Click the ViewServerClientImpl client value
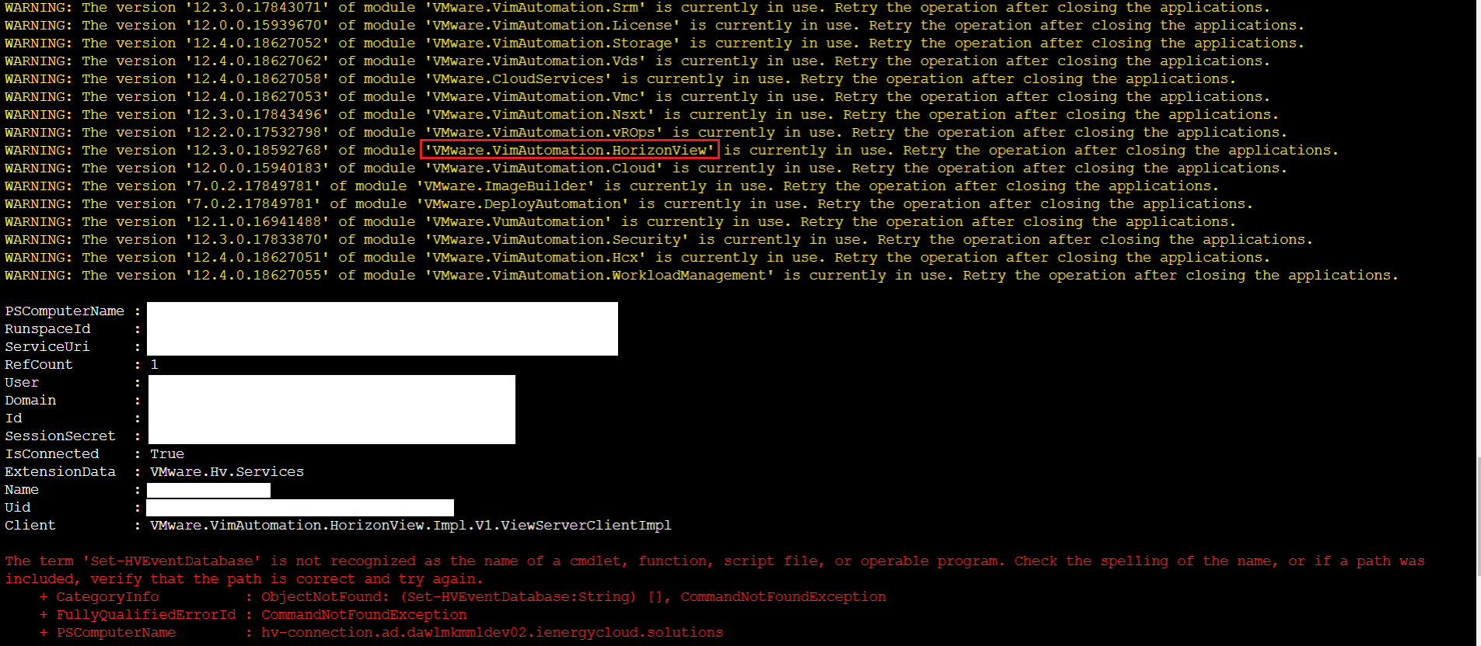 410,526
